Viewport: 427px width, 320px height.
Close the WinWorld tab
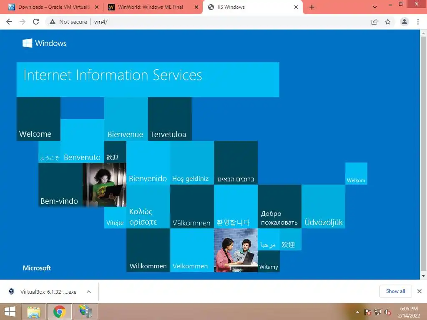click(196, 7)
